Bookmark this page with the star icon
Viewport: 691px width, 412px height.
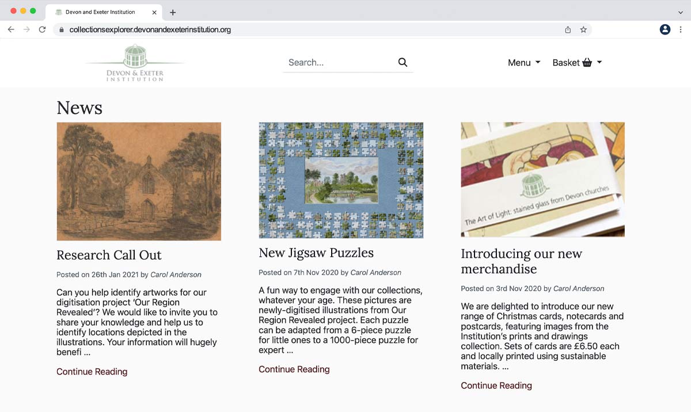pos(583,29)
